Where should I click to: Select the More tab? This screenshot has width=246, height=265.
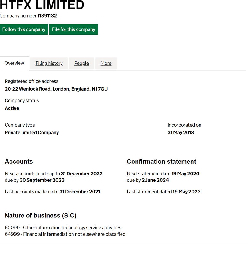pyautogui.click(x=106, y=63)
